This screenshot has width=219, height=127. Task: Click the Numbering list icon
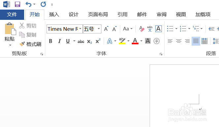pos(183,29)
